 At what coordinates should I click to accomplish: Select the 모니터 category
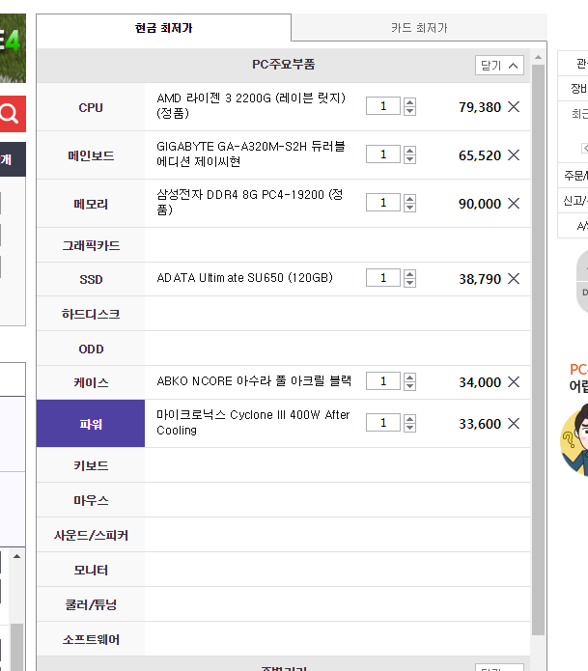(91, 570)
